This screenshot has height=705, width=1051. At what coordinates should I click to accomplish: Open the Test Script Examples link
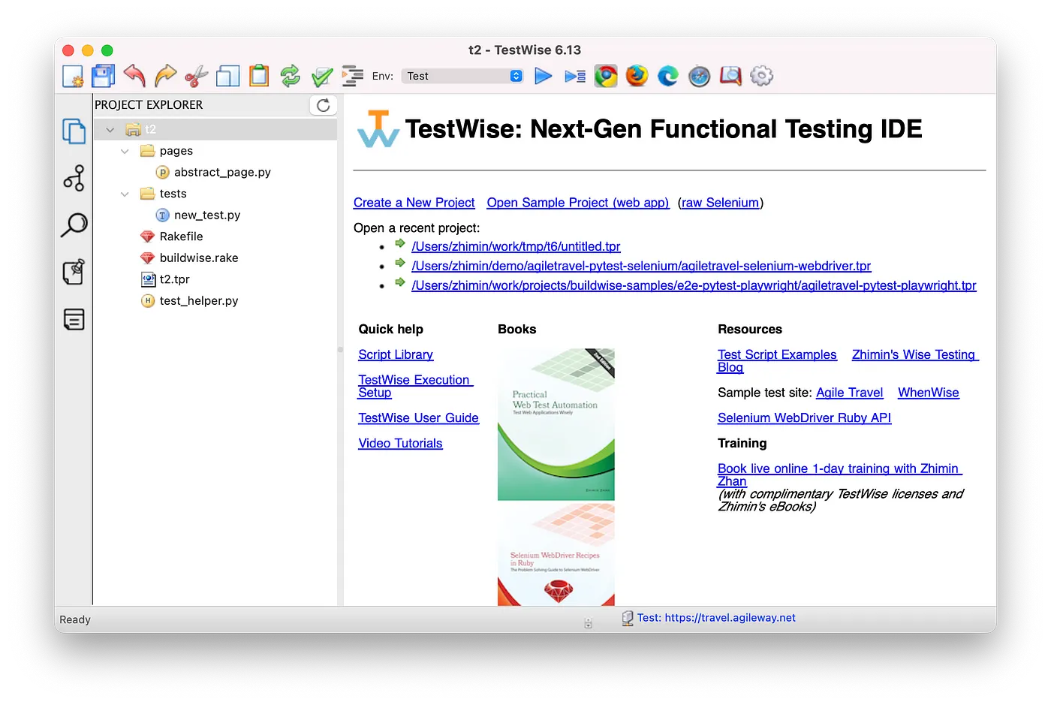tap(777, 354)
